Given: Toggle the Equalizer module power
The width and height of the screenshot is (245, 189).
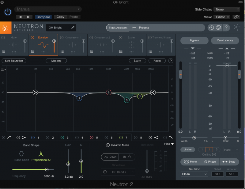Looking at the screenshot, I should (32, 37).
